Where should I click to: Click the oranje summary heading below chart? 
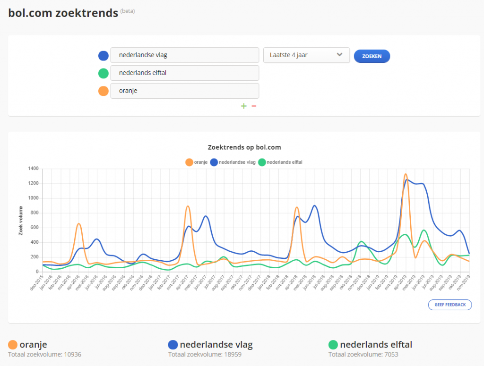coord(34,344)
